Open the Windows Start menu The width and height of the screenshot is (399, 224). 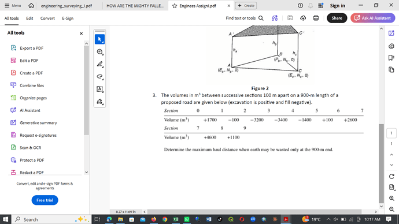pyautogui.click(x=5, y=219)
